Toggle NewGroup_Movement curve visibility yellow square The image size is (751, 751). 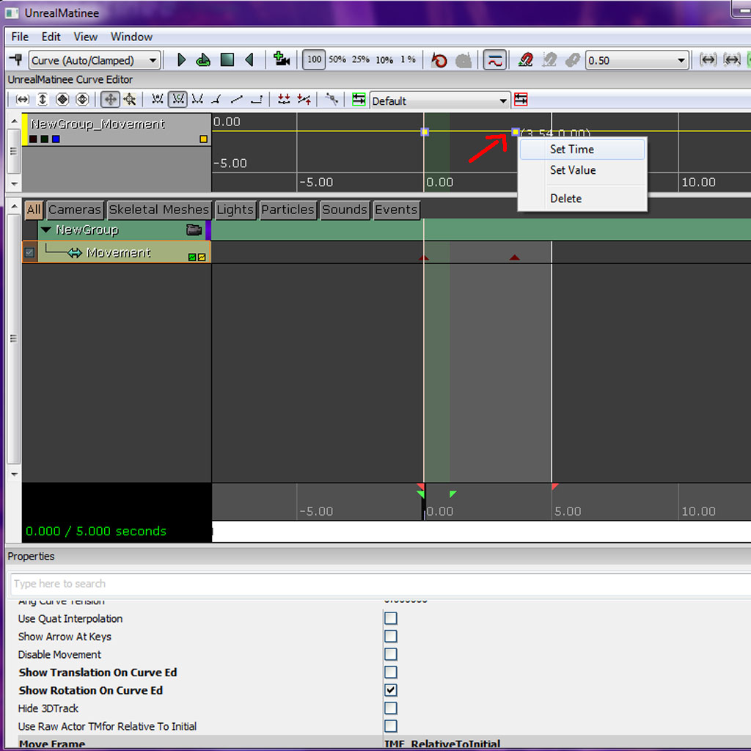point(204,139)
